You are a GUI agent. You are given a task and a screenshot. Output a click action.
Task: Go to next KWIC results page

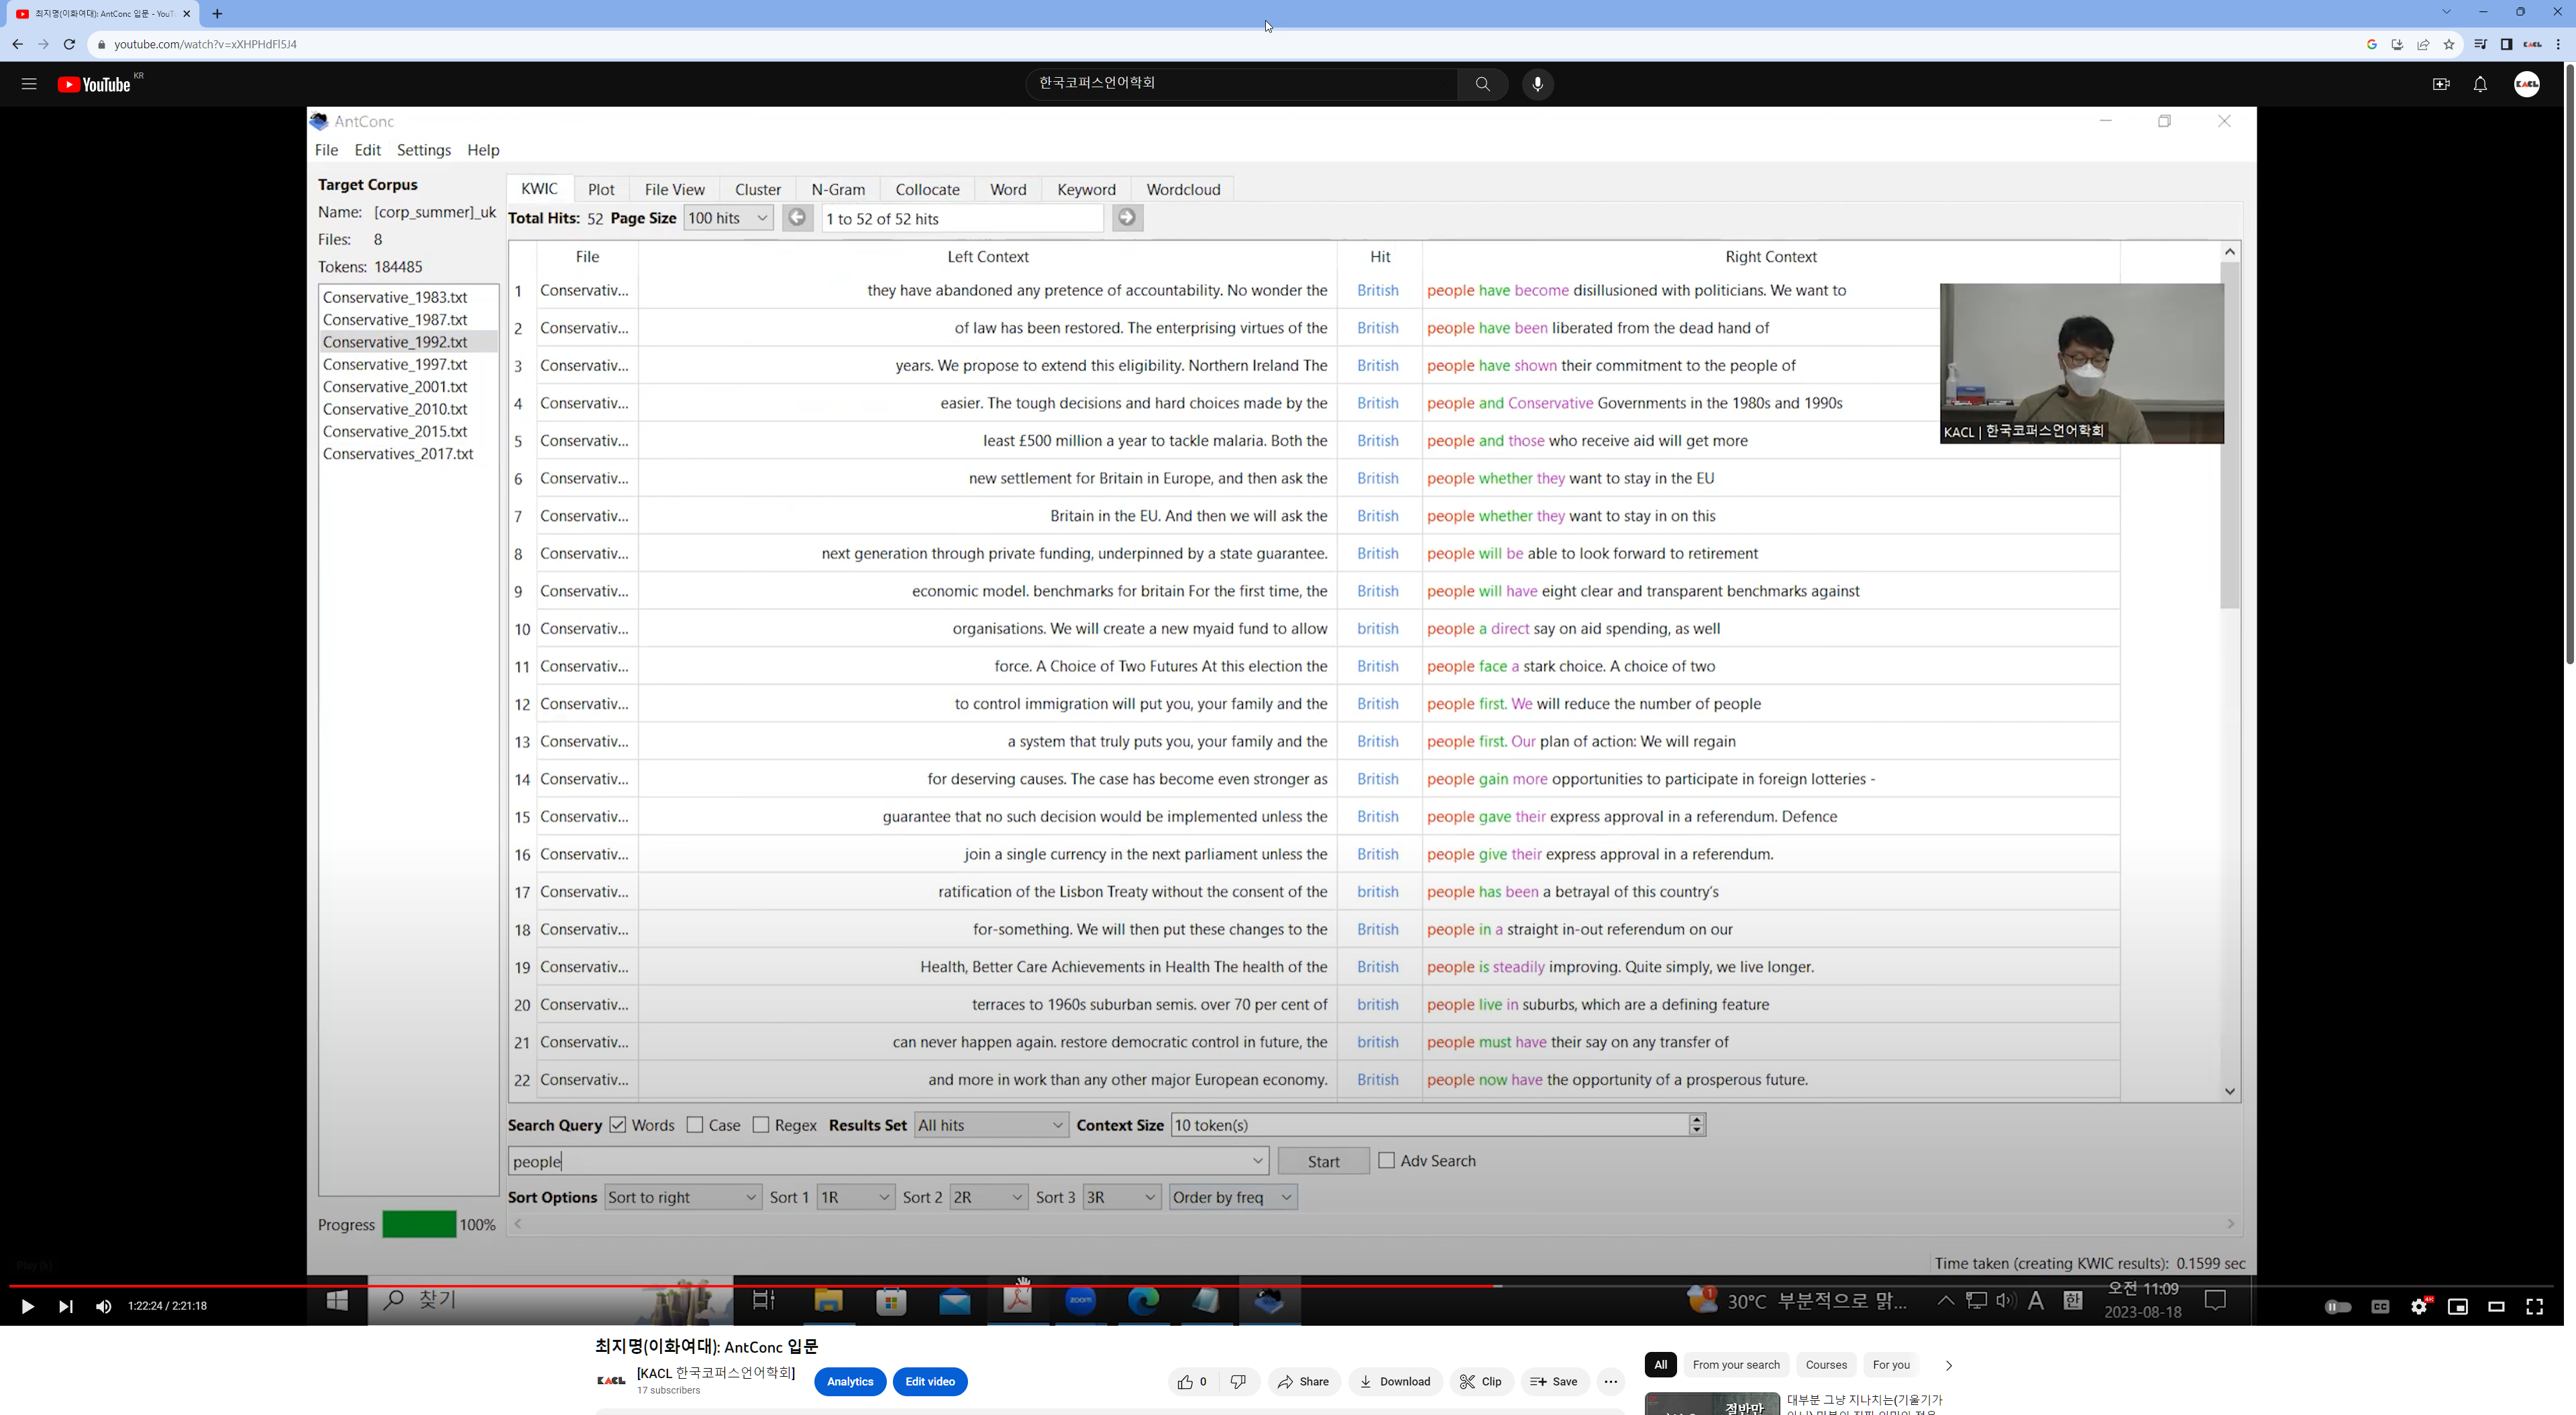pyautogui.click(x=1126, y=218)
